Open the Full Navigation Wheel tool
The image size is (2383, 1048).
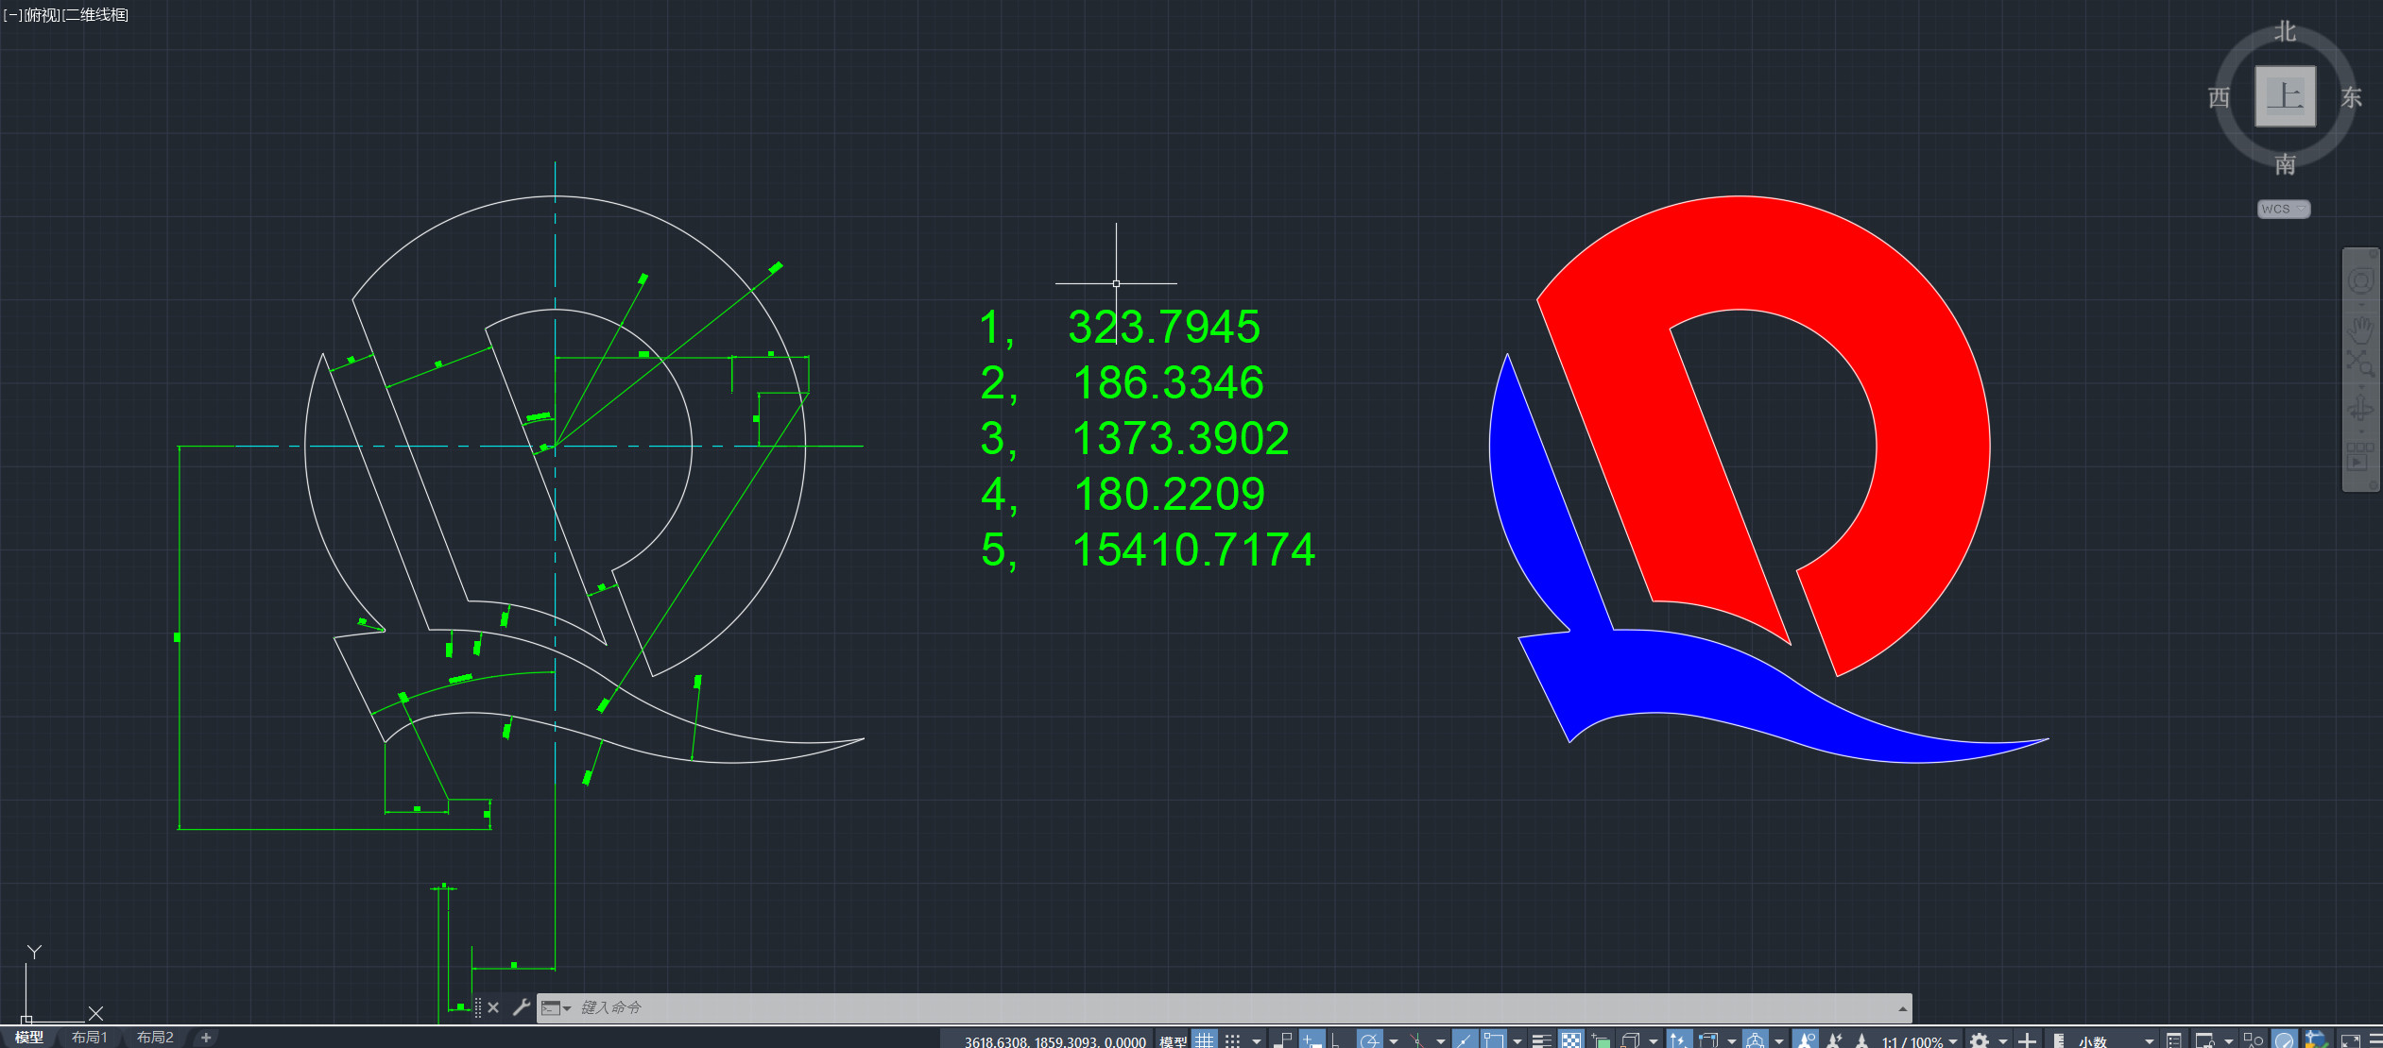tap(2360, 281)
